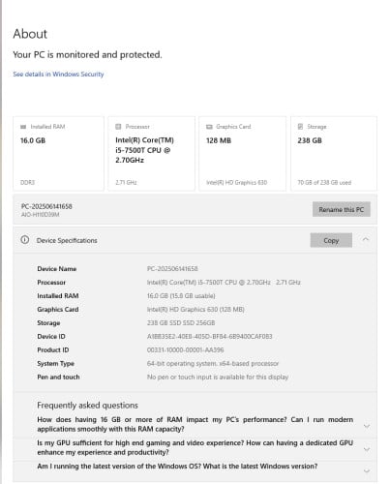The image size is (390, 484).
Task: Click the Processor chip icon
Action: click(118, 127)
